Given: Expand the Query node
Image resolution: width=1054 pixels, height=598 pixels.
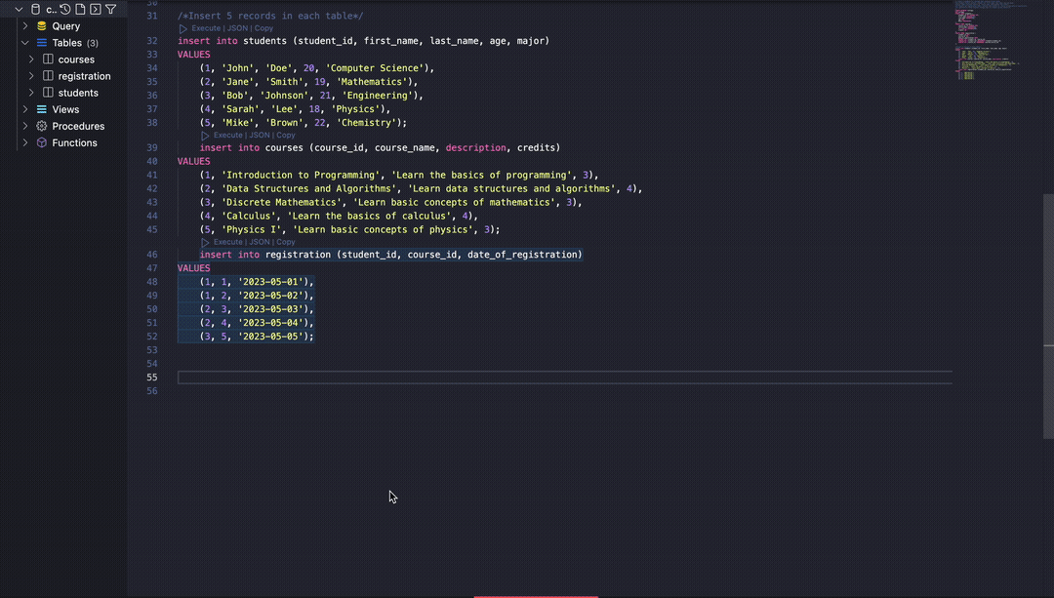Looking at the screenshot, I should (x=25, y=26).
